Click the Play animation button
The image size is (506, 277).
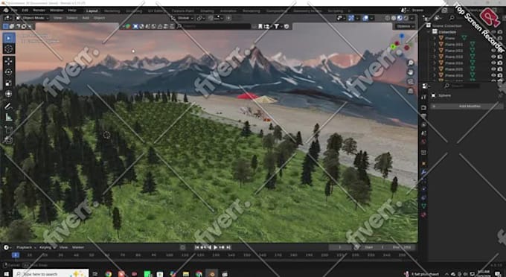pos(215,247)
